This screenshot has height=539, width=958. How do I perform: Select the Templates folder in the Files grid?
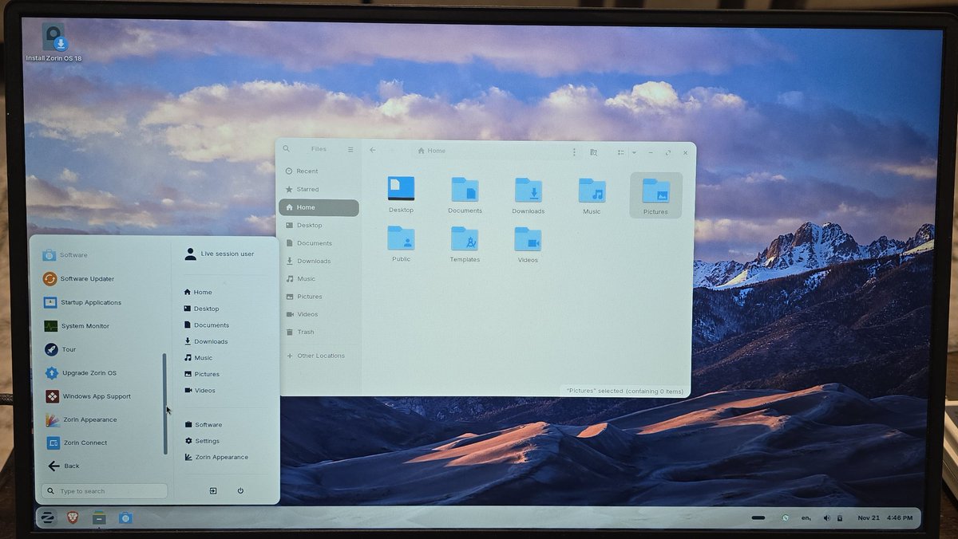point(465,244)
